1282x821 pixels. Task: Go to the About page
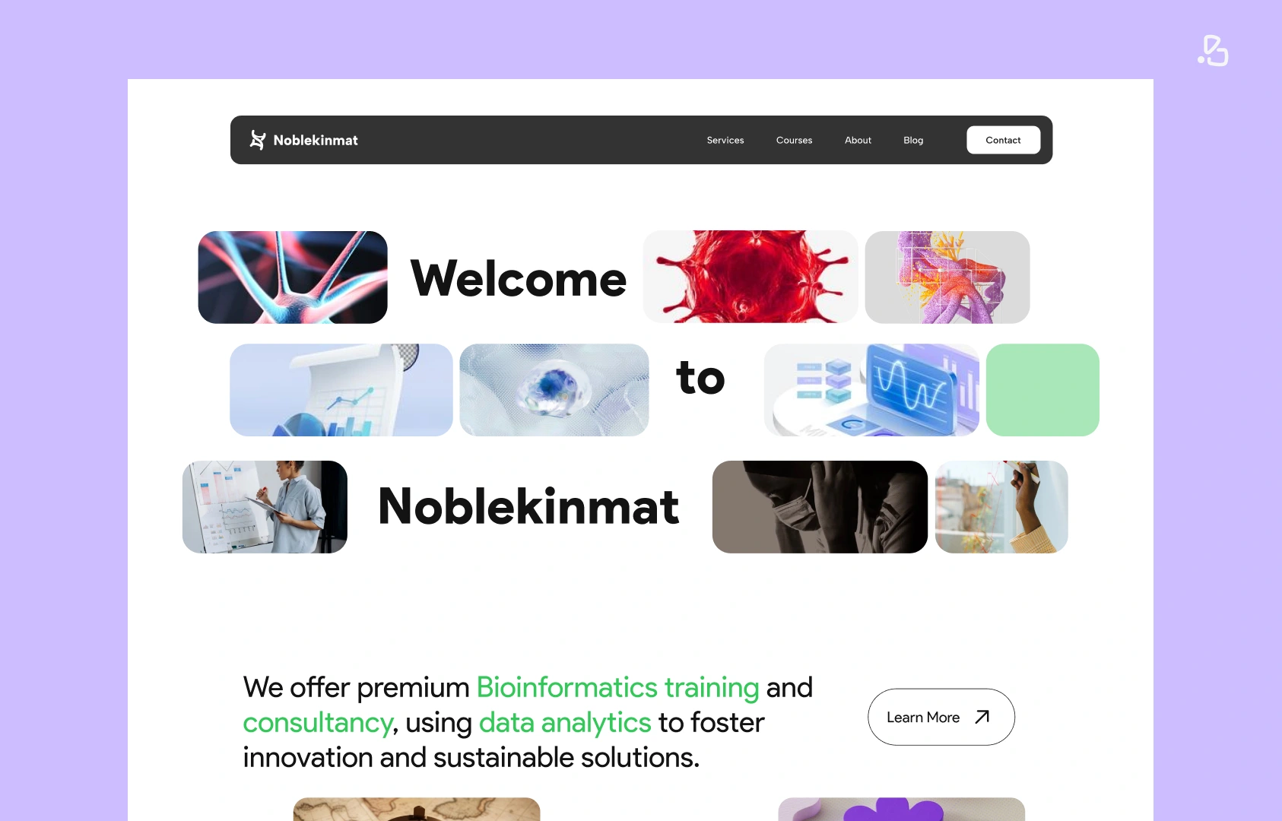point(858,141)
